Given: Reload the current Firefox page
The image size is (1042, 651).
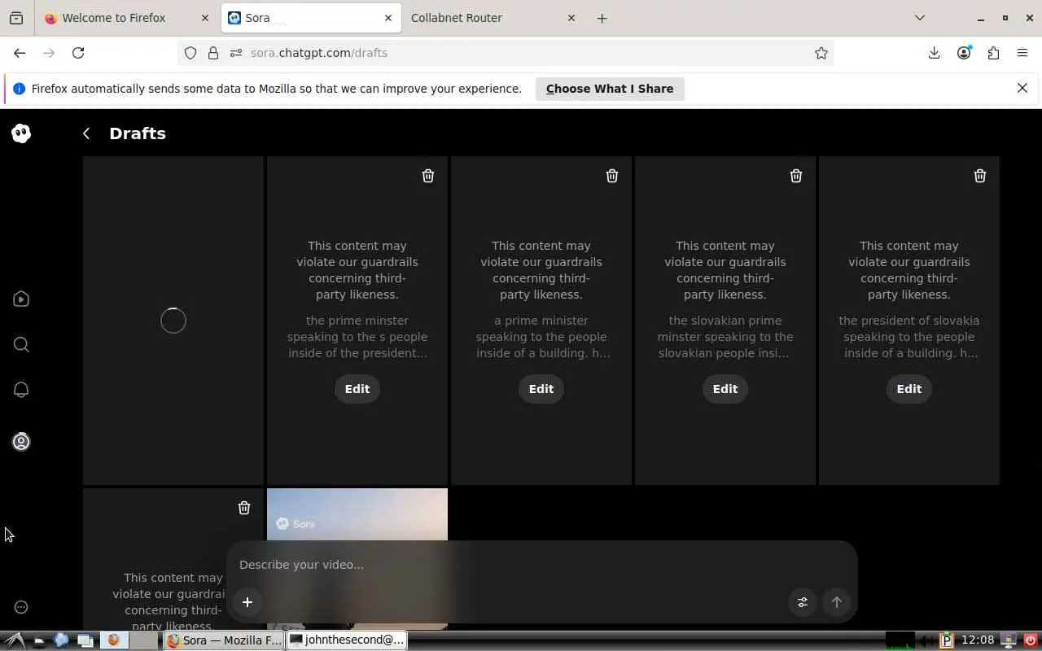Looking at the screenshot, I should pos(78,53).
